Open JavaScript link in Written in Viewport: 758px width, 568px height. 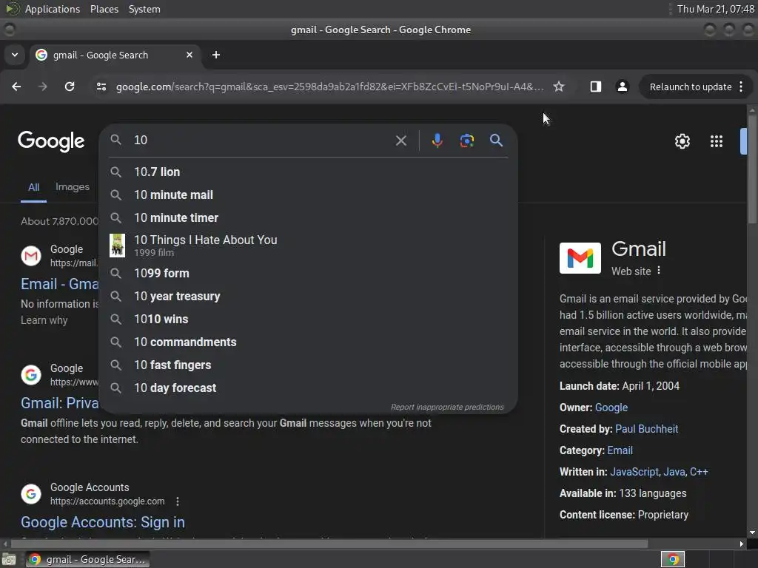[634, 472]
